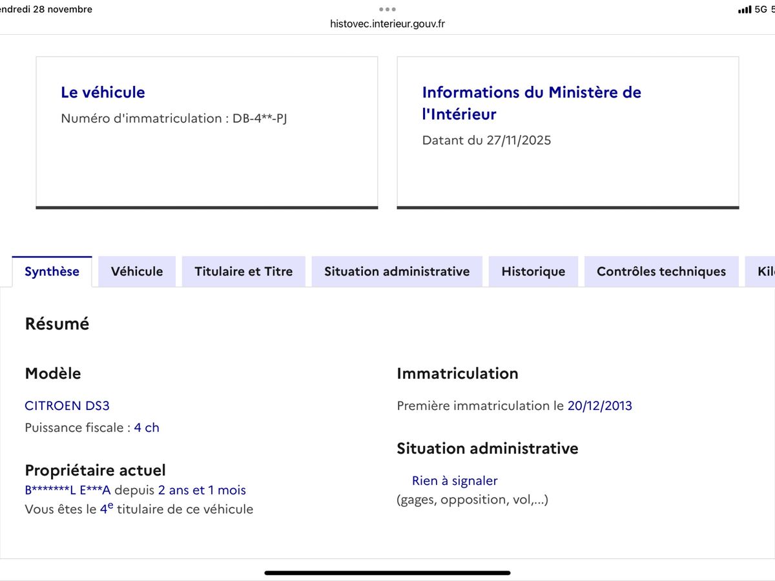Viewport: 775px width, 581px height.
Task: Click the "20/12/2013" registration date link
Action: click(601, 405)
